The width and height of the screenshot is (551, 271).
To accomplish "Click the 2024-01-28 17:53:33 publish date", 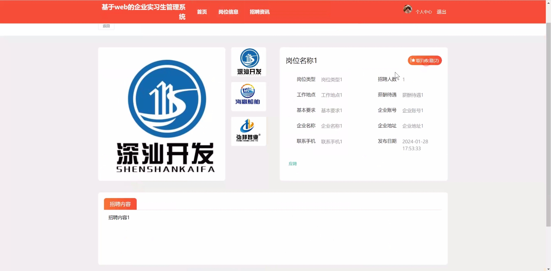I will click(x=415, y=145).
